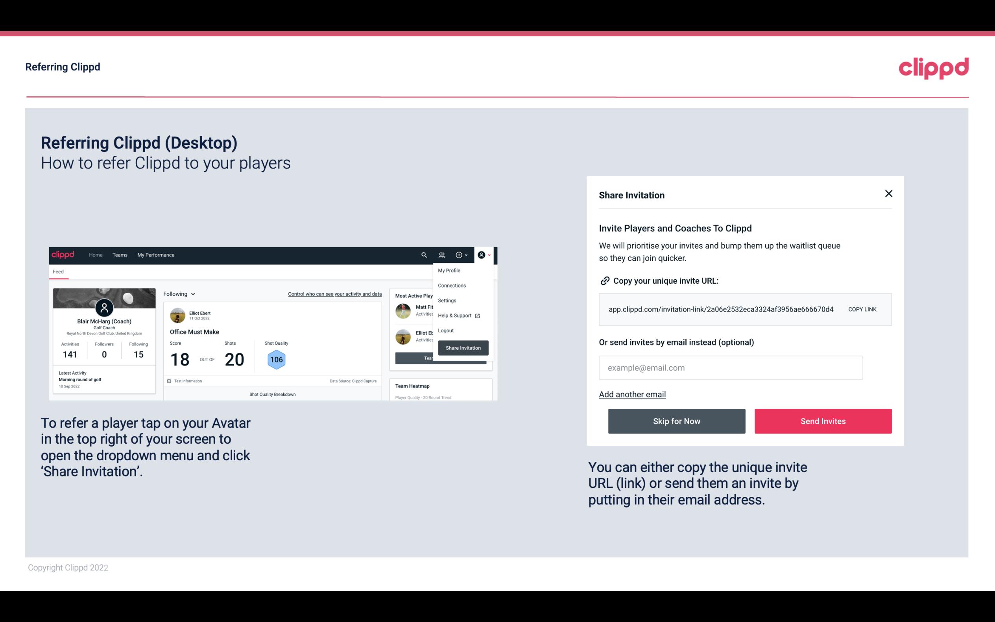
Task: Click the Teams tab in navigation
Action: [x=119, y=255]
